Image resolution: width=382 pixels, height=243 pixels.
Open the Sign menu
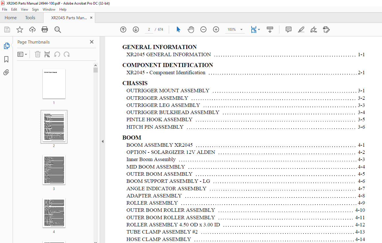[x=35, y=9]
